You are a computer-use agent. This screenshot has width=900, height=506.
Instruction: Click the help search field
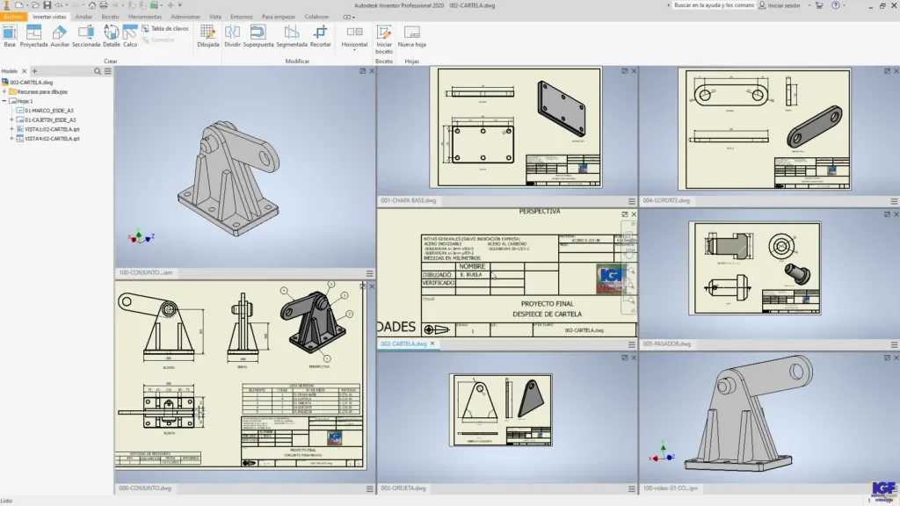tap(714, 5)
